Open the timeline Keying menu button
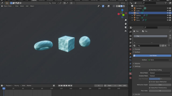 (x=17, y=86)
